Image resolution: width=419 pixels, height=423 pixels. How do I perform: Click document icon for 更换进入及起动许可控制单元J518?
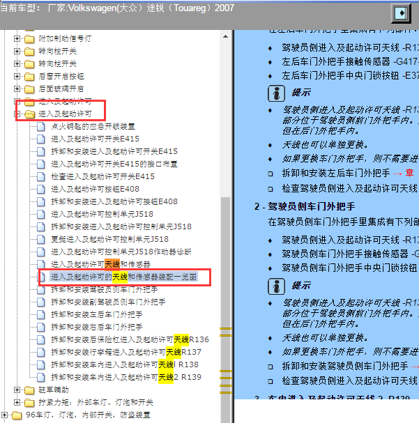[x=40, y=240]
